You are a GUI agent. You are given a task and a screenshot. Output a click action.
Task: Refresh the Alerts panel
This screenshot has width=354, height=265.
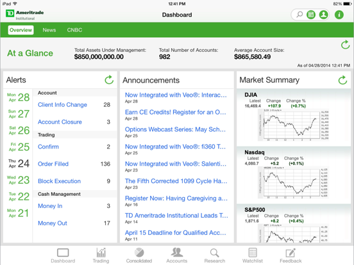[109, 80]
